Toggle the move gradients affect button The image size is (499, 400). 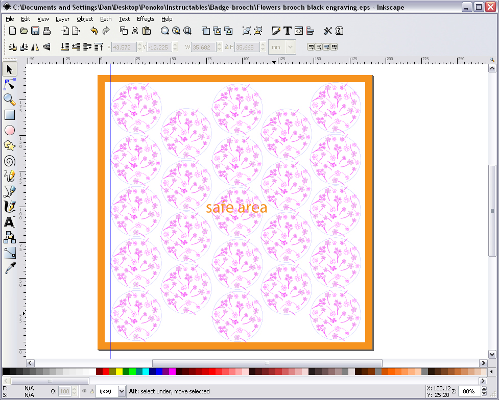tap(326, 47)
